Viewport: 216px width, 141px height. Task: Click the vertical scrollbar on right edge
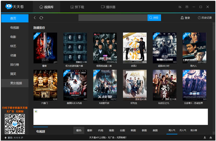214,36
